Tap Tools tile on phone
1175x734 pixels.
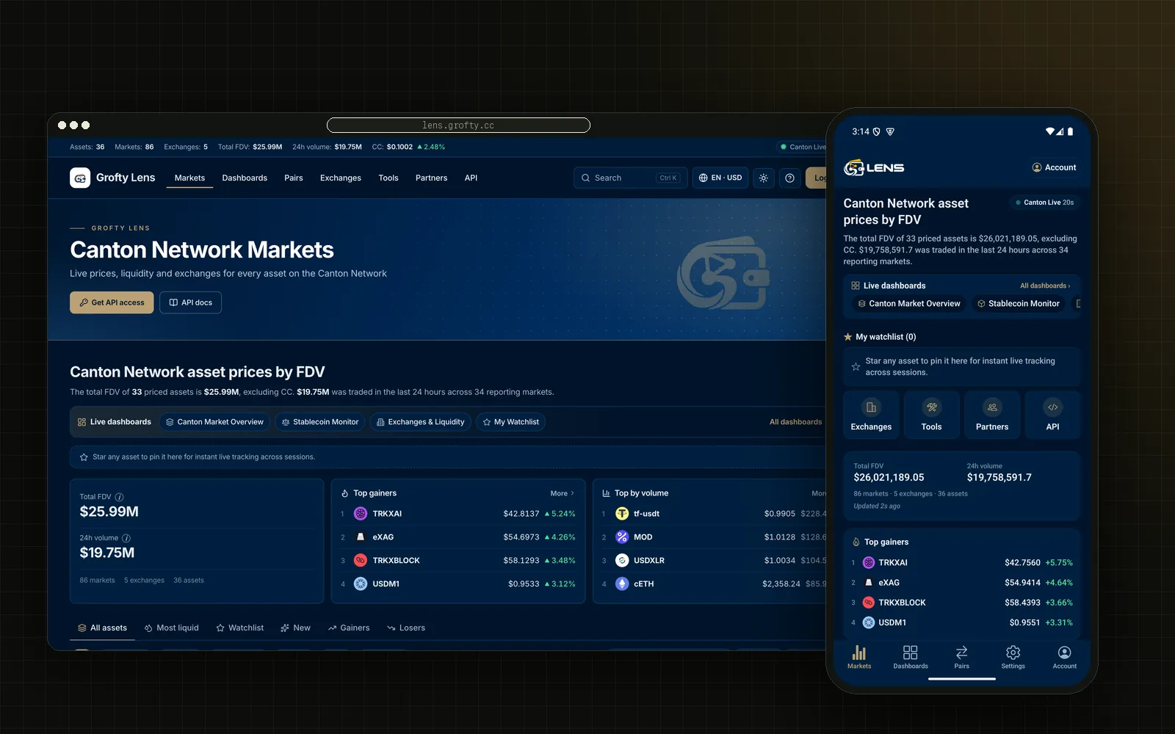[931, 415]
